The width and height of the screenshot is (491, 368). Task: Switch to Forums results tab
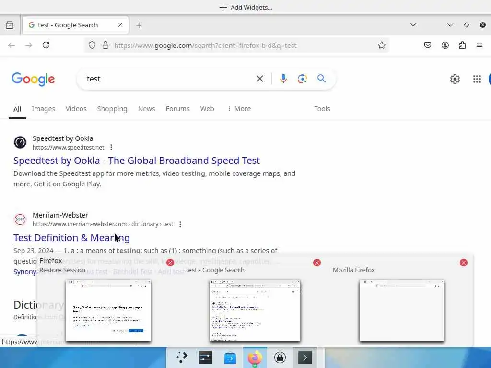coord(177,109)
